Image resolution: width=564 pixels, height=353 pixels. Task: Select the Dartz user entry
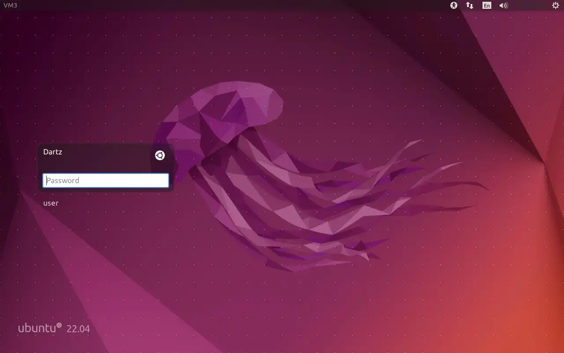[53, 152]
